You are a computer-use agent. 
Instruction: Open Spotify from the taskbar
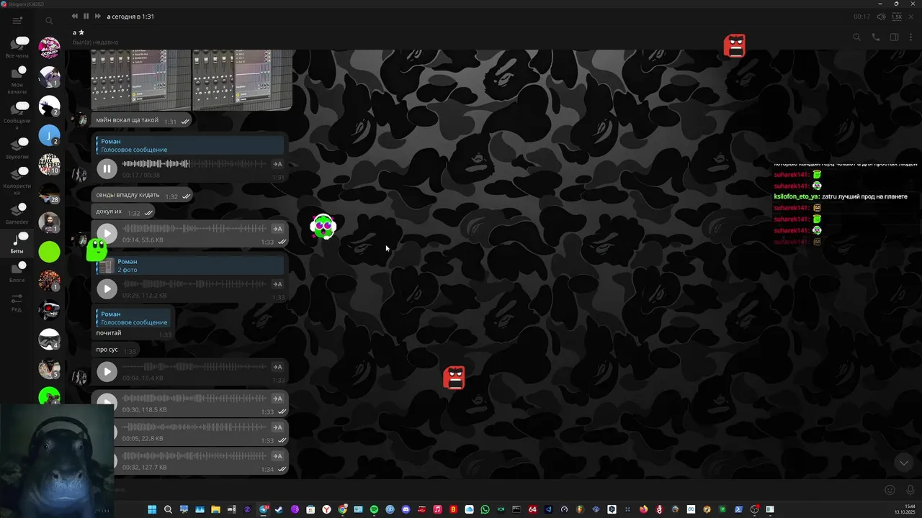coord(374,509)
